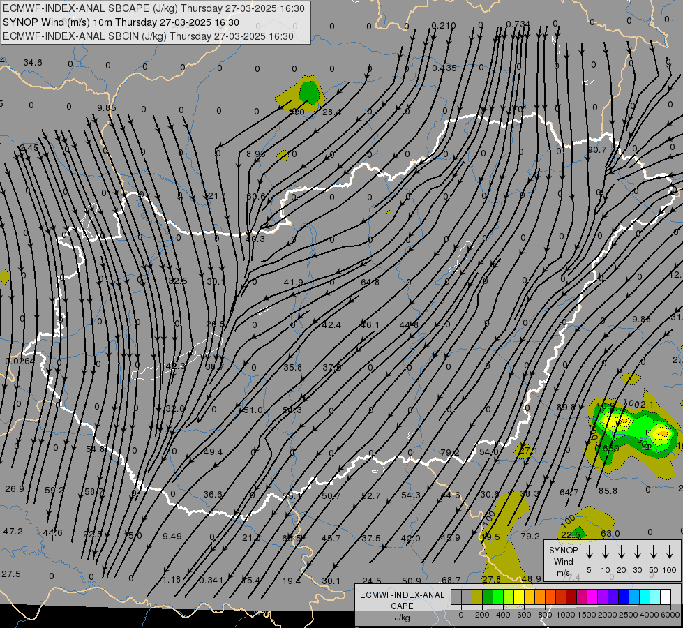Click the 36.6 value on map
Screen dimensions: 683x628
213,495
